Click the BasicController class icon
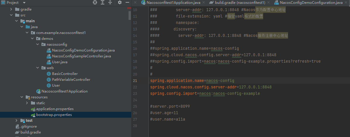Screen dimensions: 350x137 pyautogui.click(x=49, y=74)
